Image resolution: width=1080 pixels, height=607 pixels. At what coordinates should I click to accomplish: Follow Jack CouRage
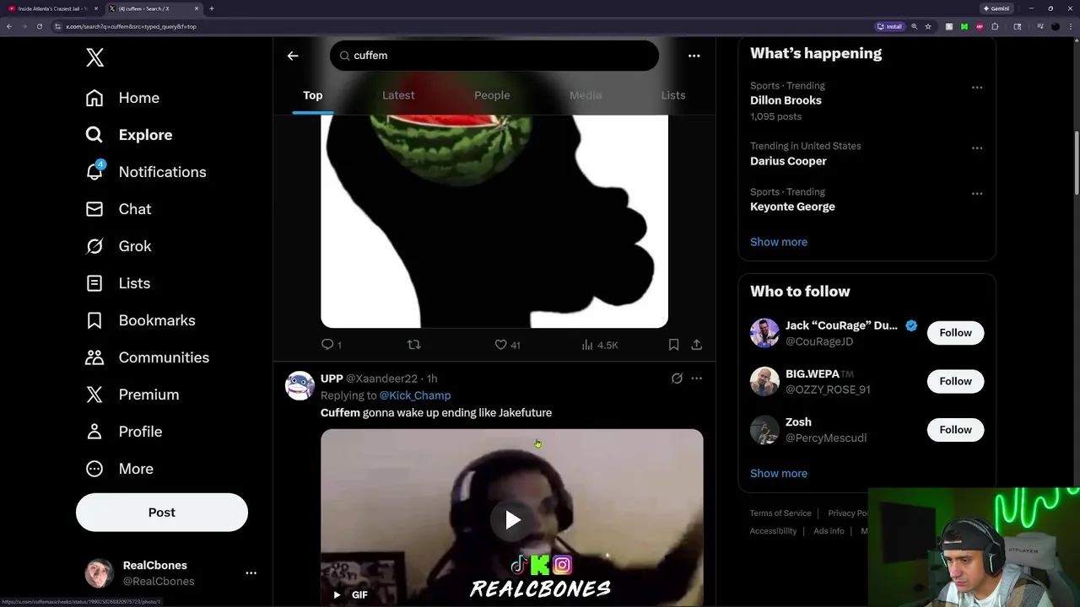tap(956, 333)
